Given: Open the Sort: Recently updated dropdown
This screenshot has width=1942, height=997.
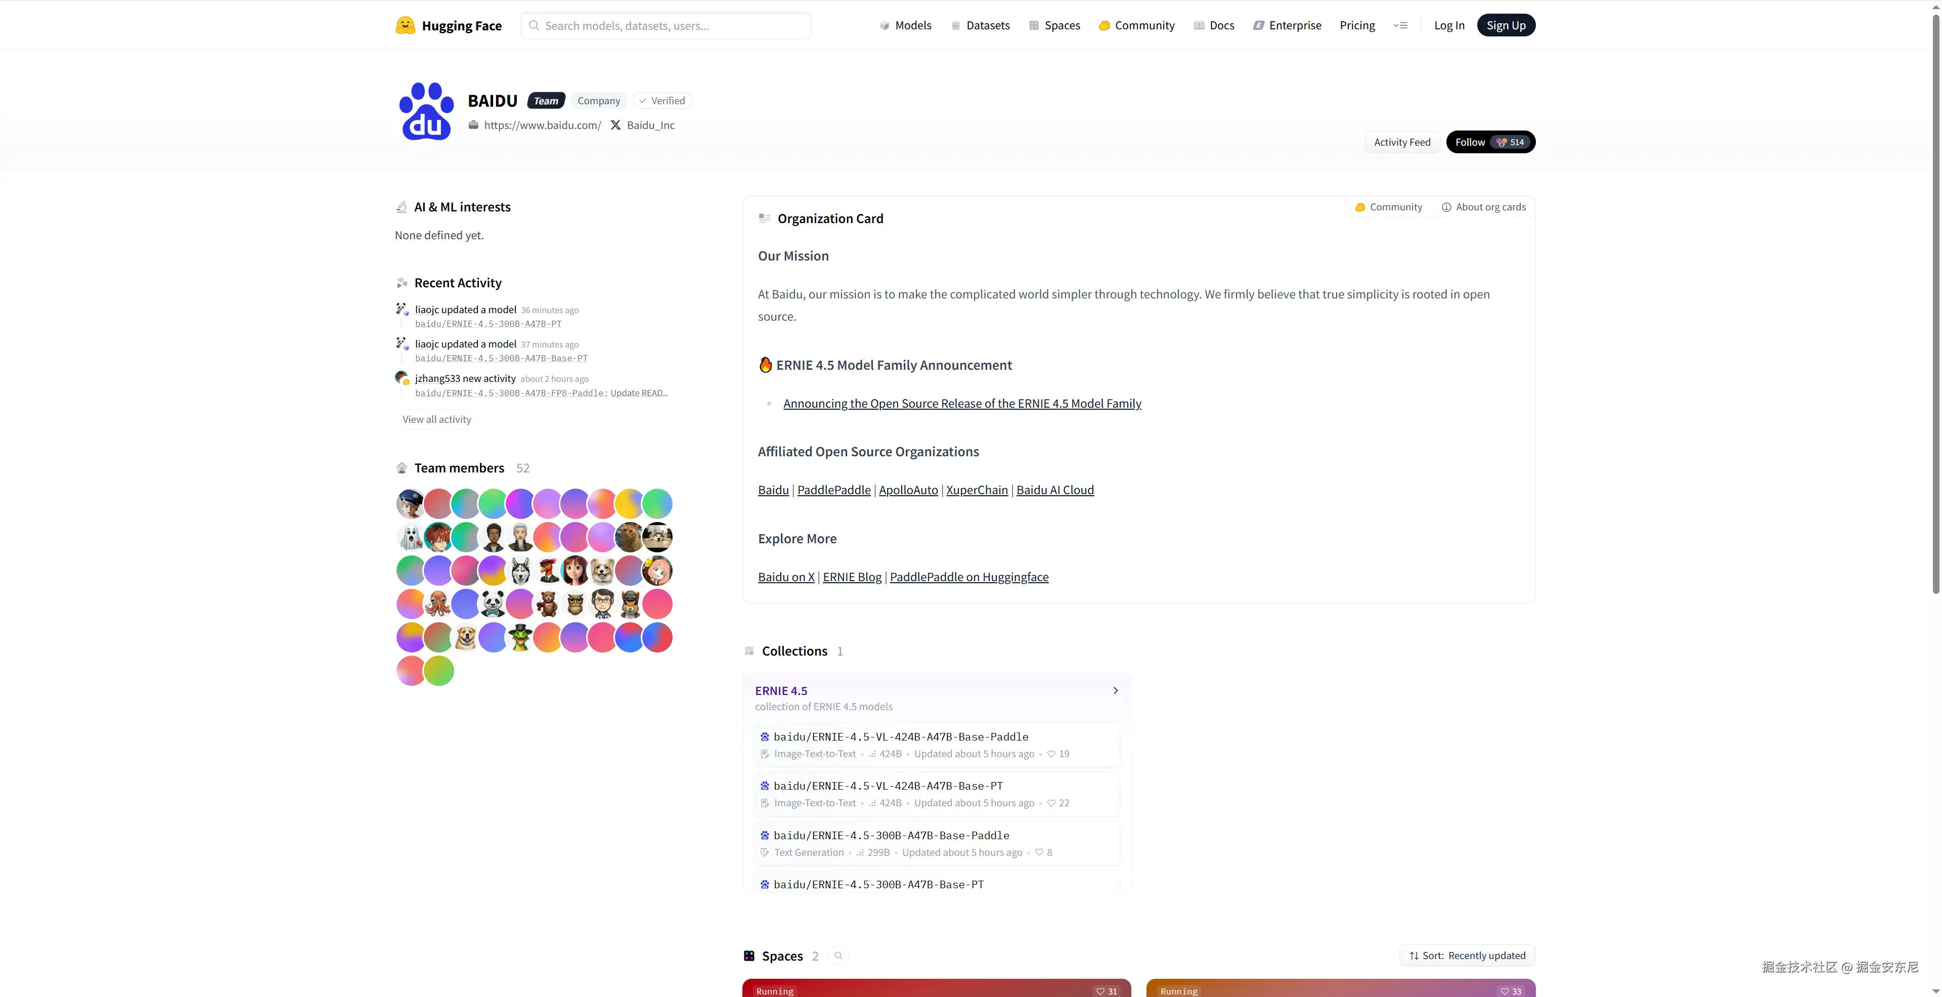Looking at the screenshot, I should pyautogui.click(x=1467, y=956).
